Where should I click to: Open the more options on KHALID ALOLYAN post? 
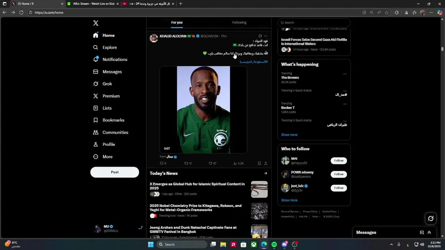[x=266, y=36]
